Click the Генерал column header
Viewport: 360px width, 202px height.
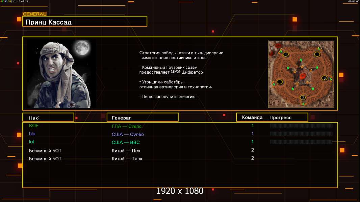click(143, 117)
